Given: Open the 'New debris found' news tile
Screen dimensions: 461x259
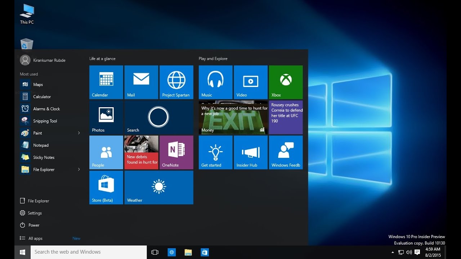Looking at the screenshot, I should 141,153.
